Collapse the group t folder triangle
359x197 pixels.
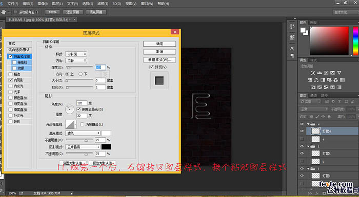[x=308, y=146]
